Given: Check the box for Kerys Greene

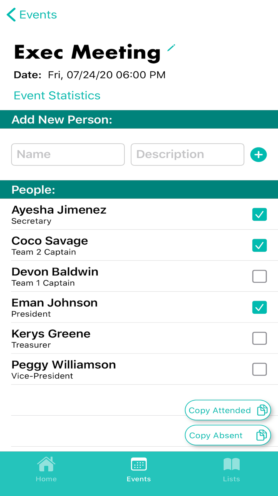Looking at the screenshot, I should coord(259,338).
